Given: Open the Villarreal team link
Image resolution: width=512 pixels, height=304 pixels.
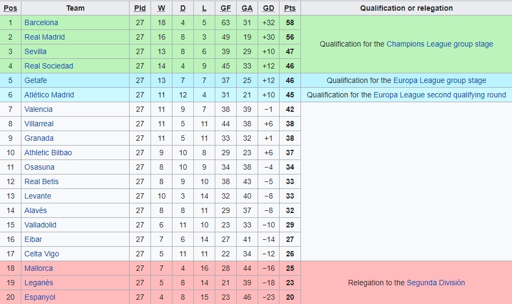Looking at the screenshot, I should (39, 124).
